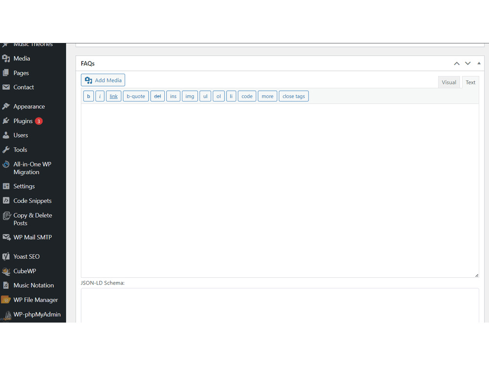Grab the FAQs editor resize handle
Viewport: 489px width, 366px height.
click(476, 275)
